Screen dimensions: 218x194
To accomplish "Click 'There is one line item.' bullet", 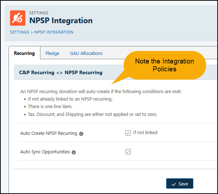I will point(50,106).
